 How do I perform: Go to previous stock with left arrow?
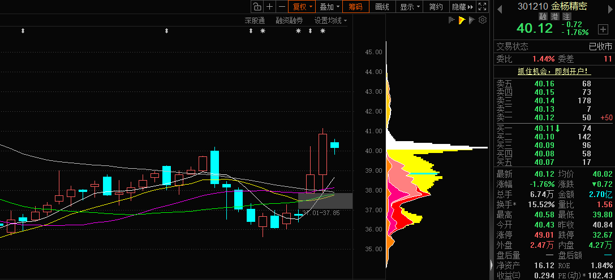pos(500,9)
